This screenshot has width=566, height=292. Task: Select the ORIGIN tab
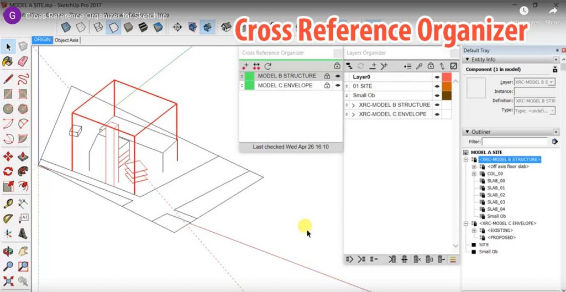point(42,40)
